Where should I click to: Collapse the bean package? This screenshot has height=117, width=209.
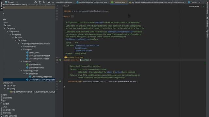coord(21,61)
